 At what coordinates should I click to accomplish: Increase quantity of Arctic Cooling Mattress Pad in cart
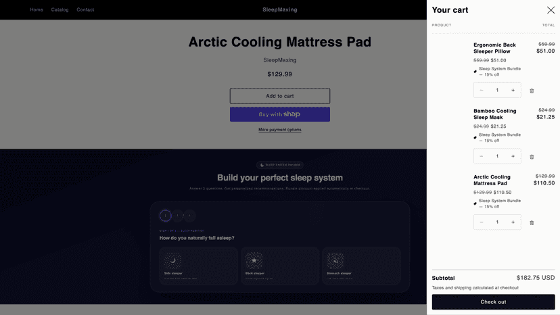coord(513,222)
